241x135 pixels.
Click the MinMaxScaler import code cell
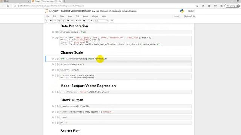[x=125, y=59]
